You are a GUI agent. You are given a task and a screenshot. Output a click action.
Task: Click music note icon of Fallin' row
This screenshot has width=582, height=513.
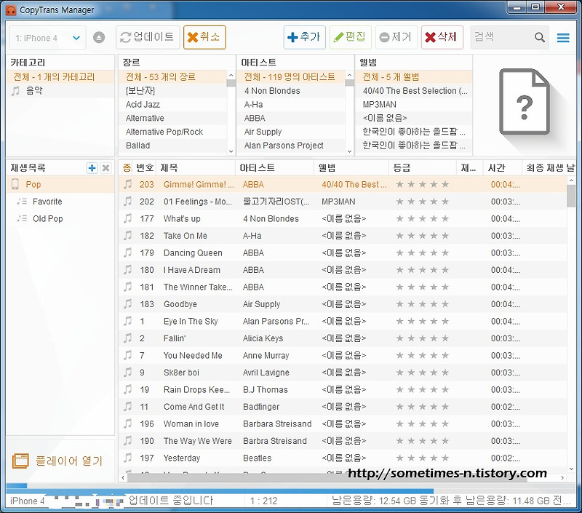pos(128,338)
